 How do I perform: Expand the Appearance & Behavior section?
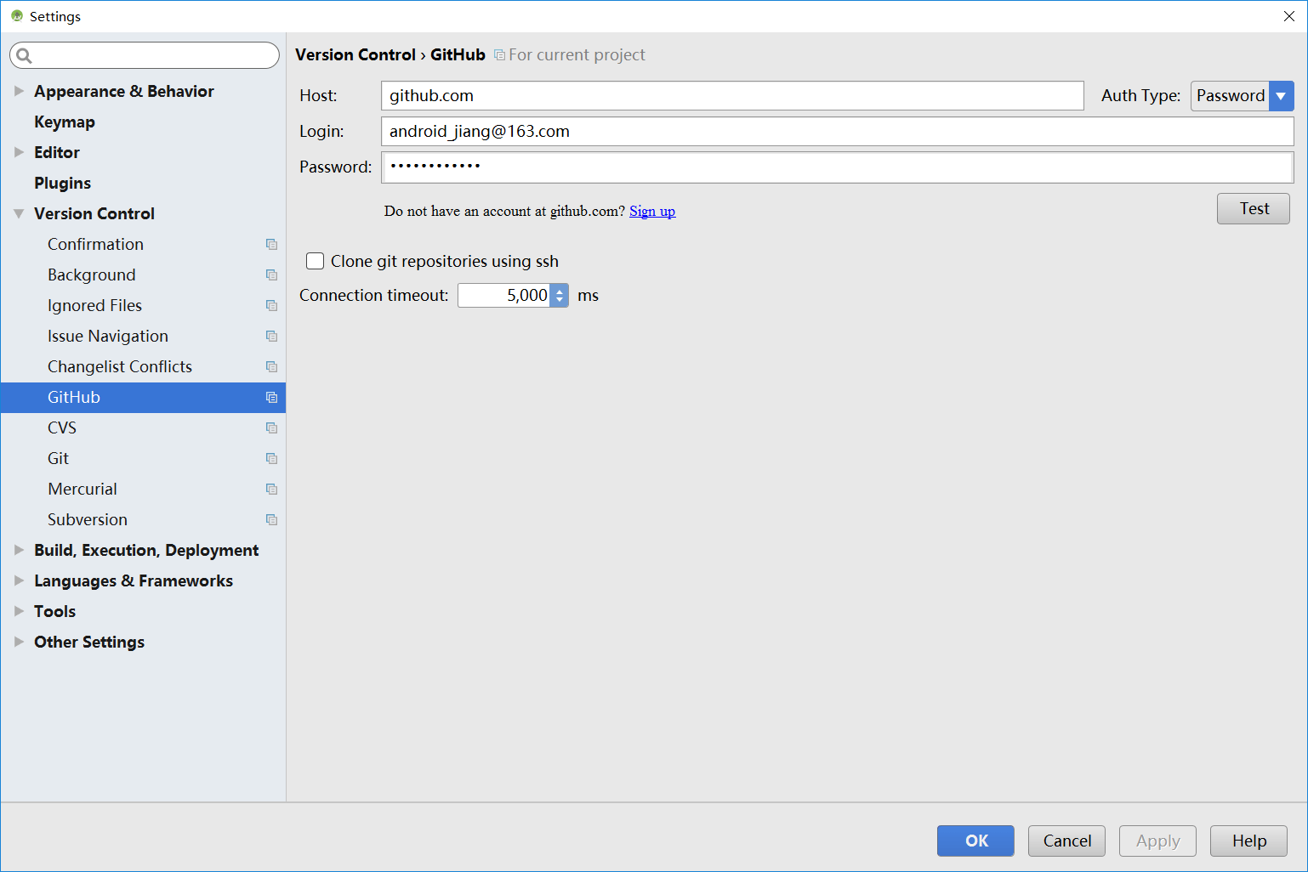19,91
